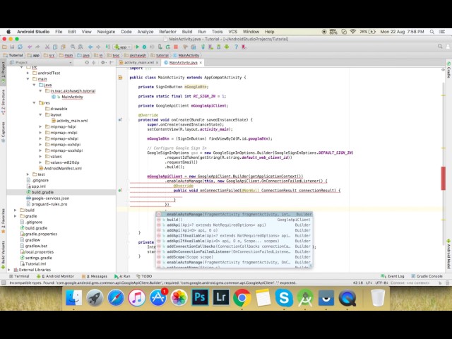Toggle the Favorites side tab
This screenshot has height=339, width=452.
(3, 220)
